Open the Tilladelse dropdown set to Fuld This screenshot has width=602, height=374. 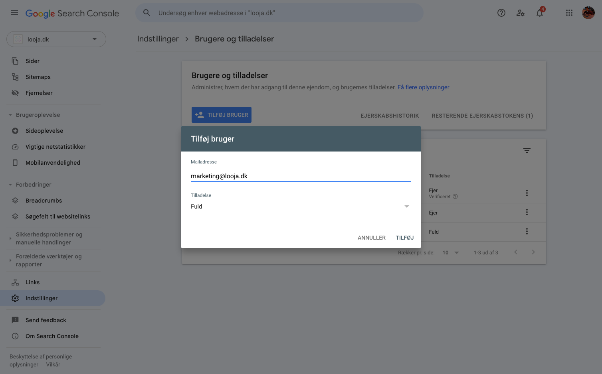[x=301, y=207]
